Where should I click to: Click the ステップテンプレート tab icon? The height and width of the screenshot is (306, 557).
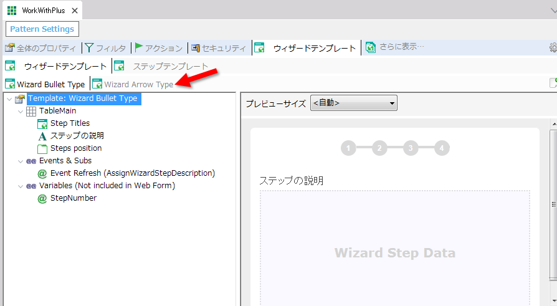point(119,66)
